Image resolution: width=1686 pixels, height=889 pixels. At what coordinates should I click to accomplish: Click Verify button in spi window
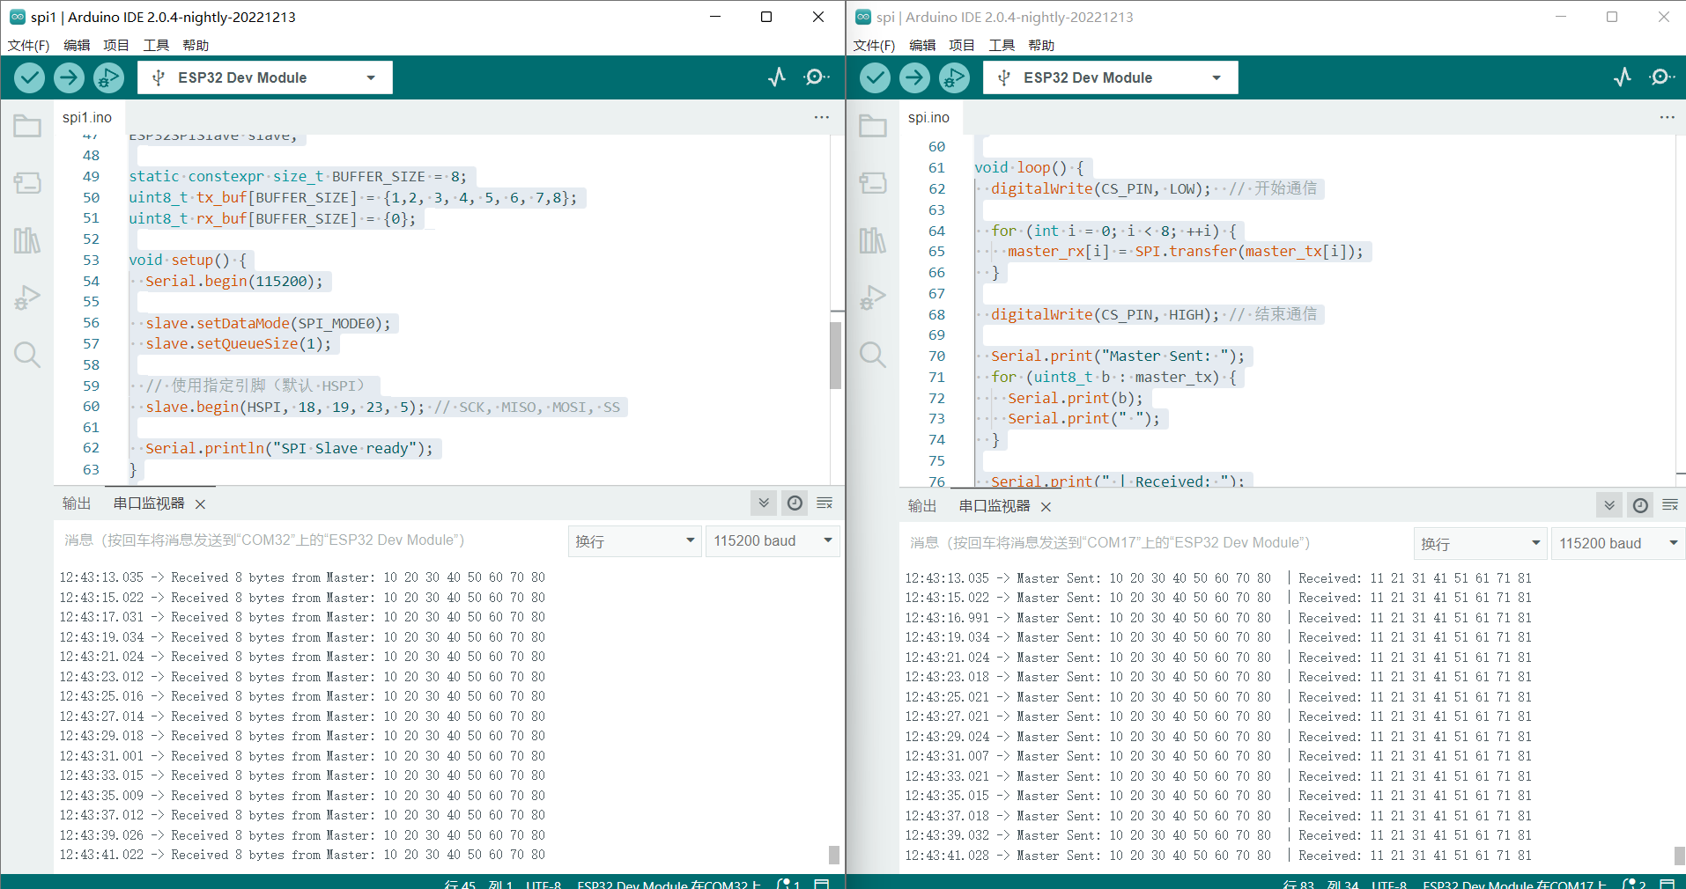click(x=875, y=77)
